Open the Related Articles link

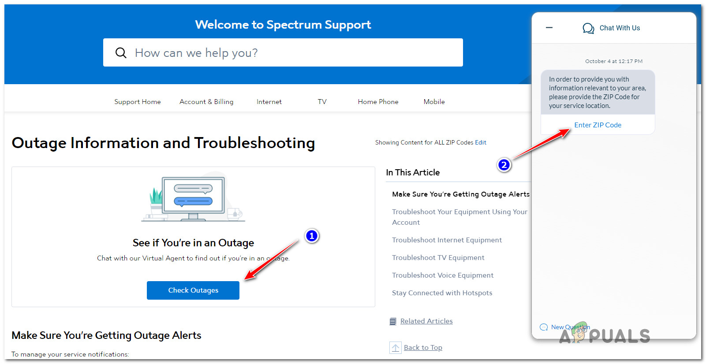pyautogui.click(x=426, y=321)
